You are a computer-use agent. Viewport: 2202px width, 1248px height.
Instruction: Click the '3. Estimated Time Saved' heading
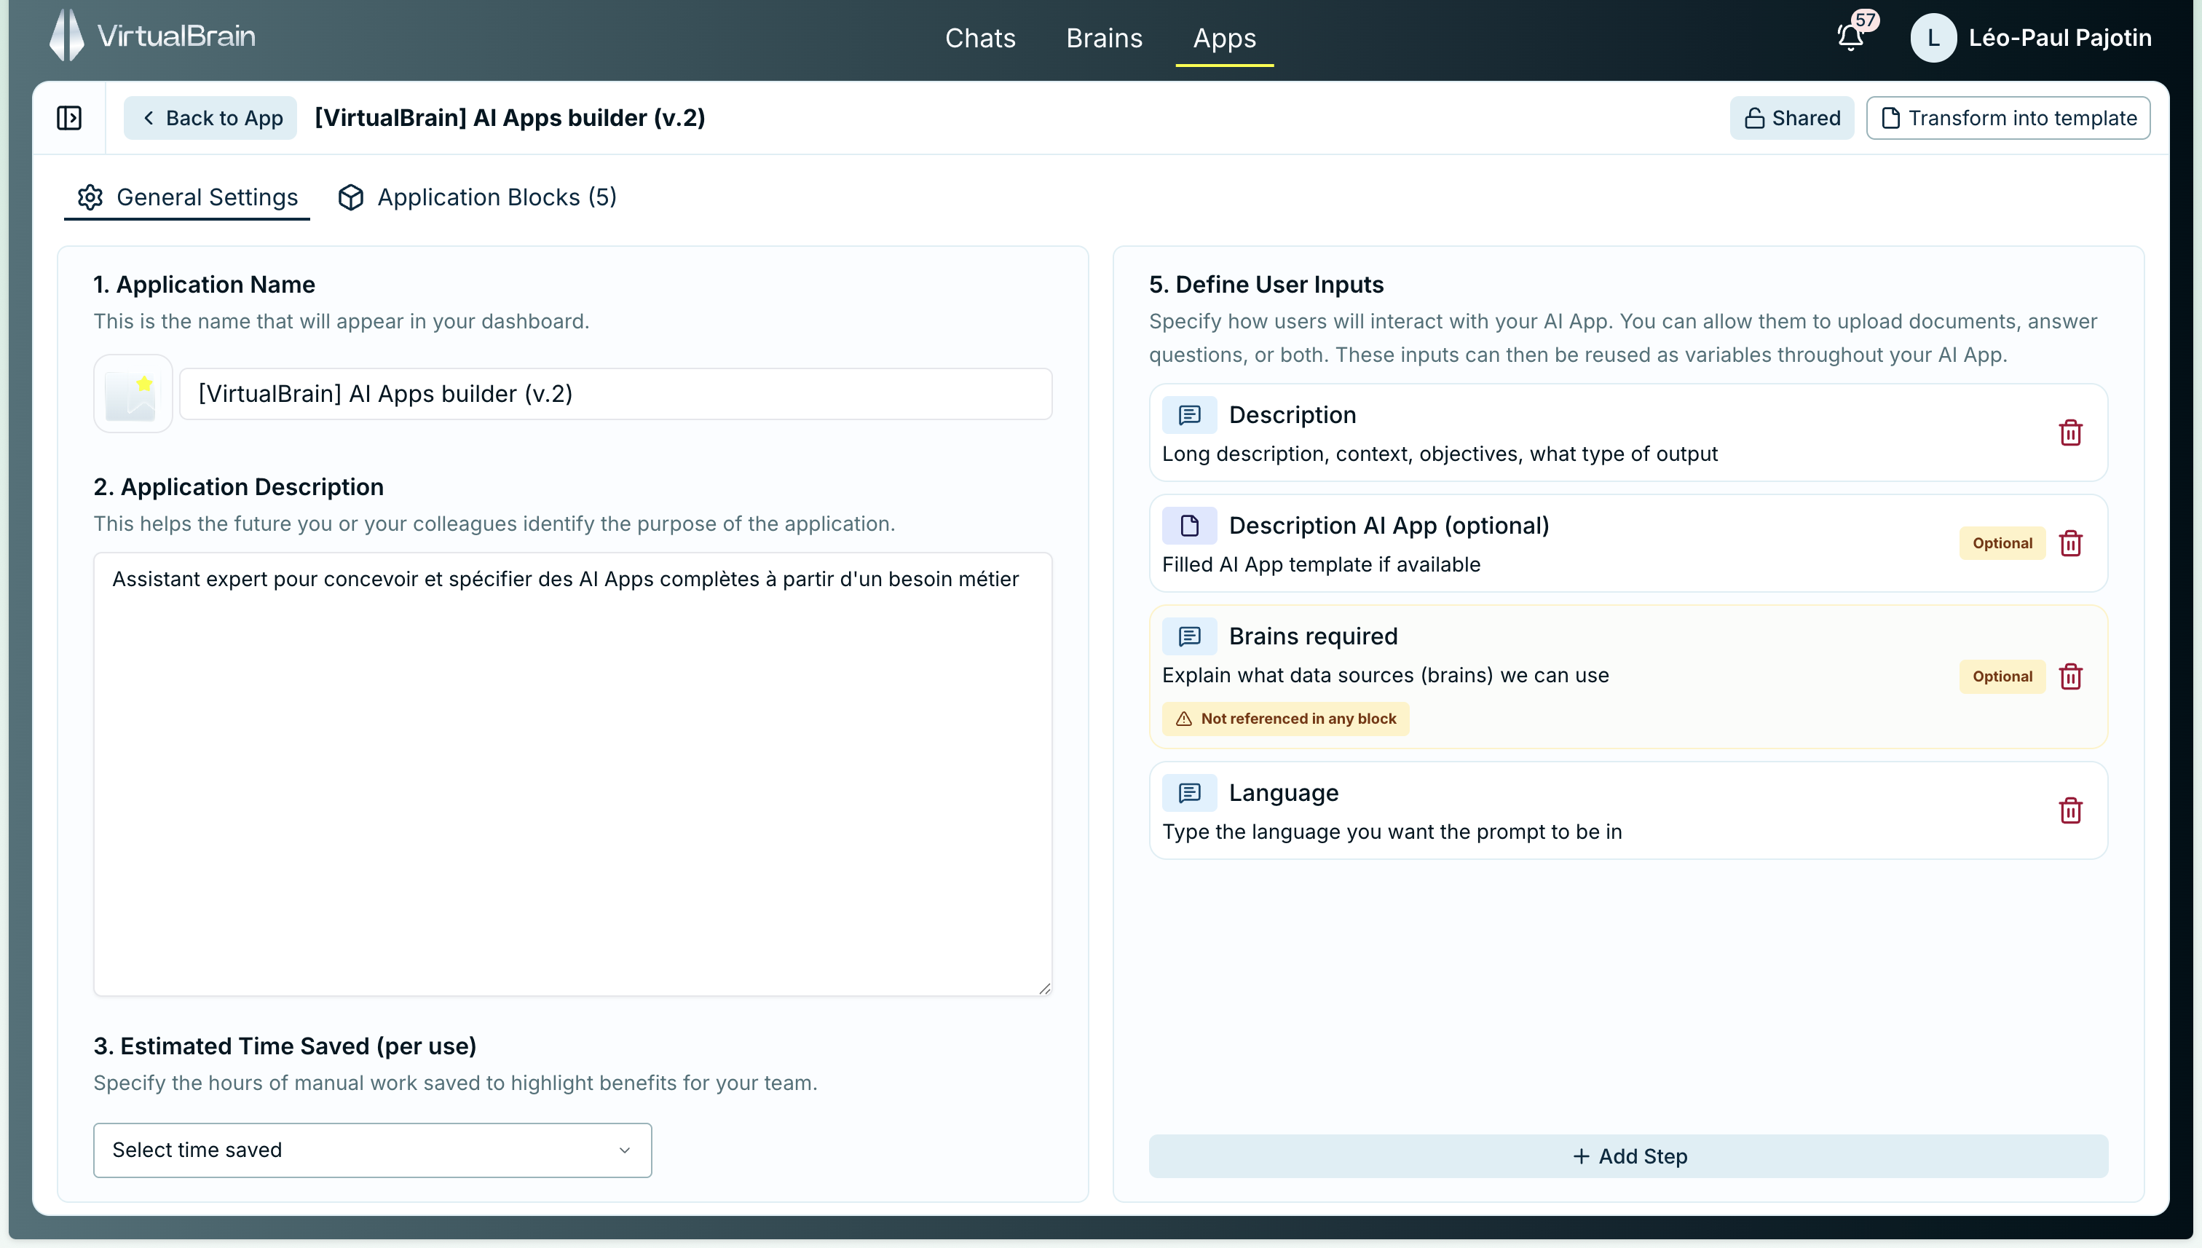pos(285,1046)
